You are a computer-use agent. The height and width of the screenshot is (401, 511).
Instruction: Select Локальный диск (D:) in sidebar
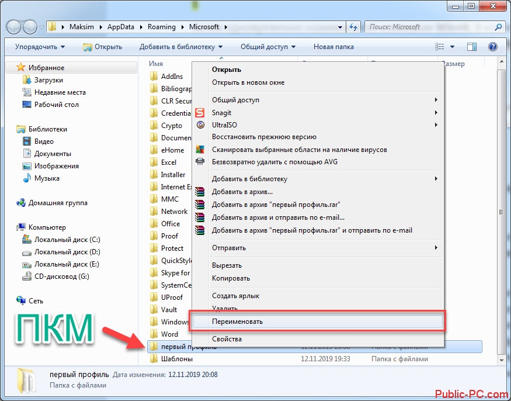point(68,252)
